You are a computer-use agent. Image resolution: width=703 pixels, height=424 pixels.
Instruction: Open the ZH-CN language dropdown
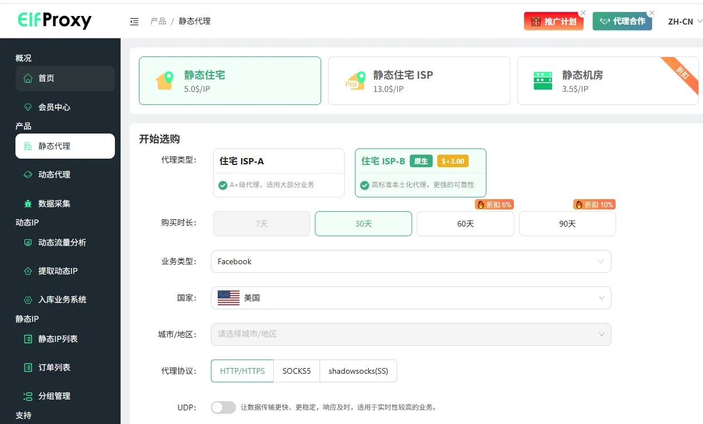pyautogui.click(x=680, y=21)
